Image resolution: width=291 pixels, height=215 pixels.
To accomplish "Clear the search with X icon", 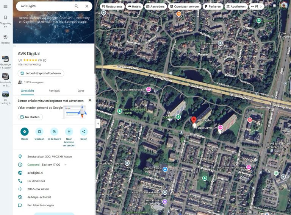I will (87, 6).
